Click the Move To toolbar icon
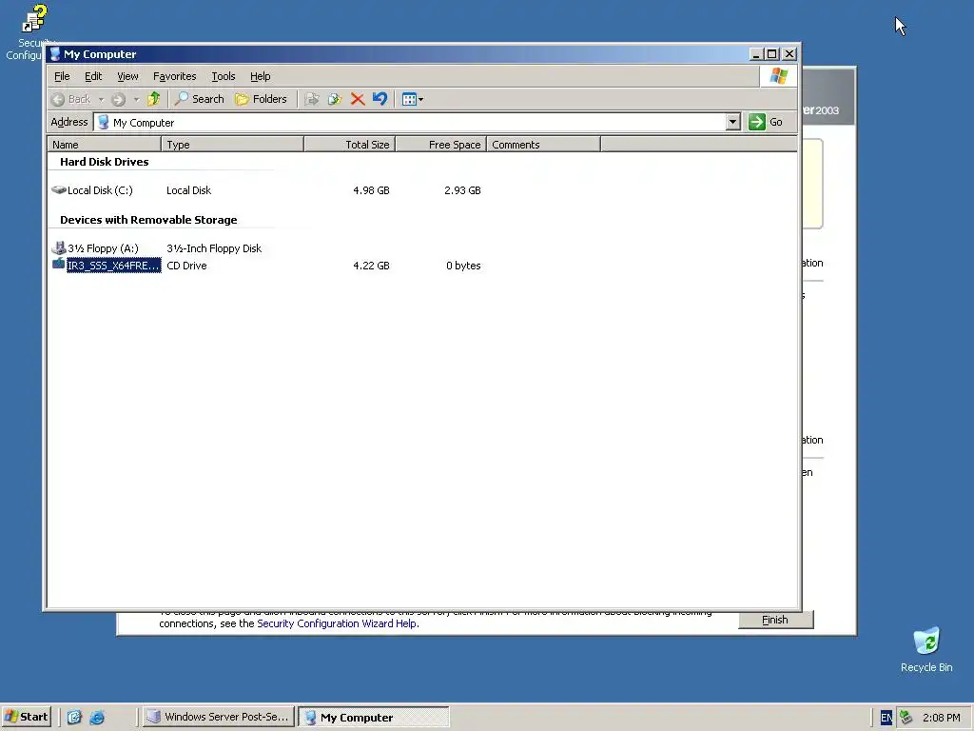Image resolution: width=974 pixels, height=731 pixels. pyautogui.click(x=312, y=99)
